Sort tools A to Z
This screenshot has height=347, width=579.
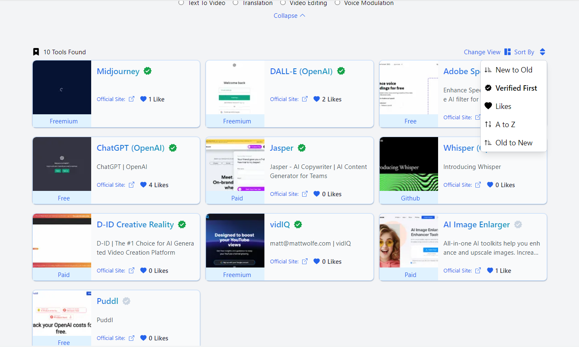tap(514, 125)
